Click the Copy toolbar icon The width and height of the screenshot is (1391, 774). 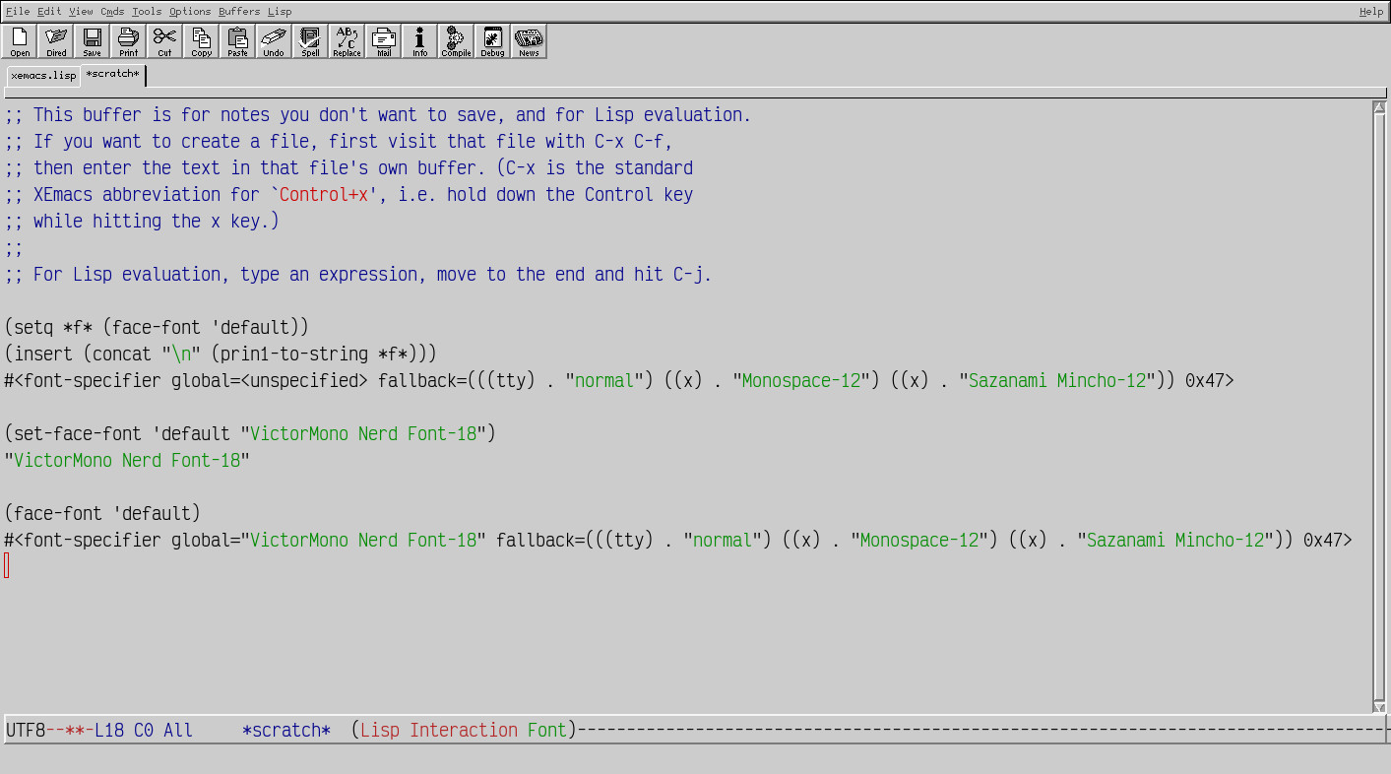click(x=202, y=41)
